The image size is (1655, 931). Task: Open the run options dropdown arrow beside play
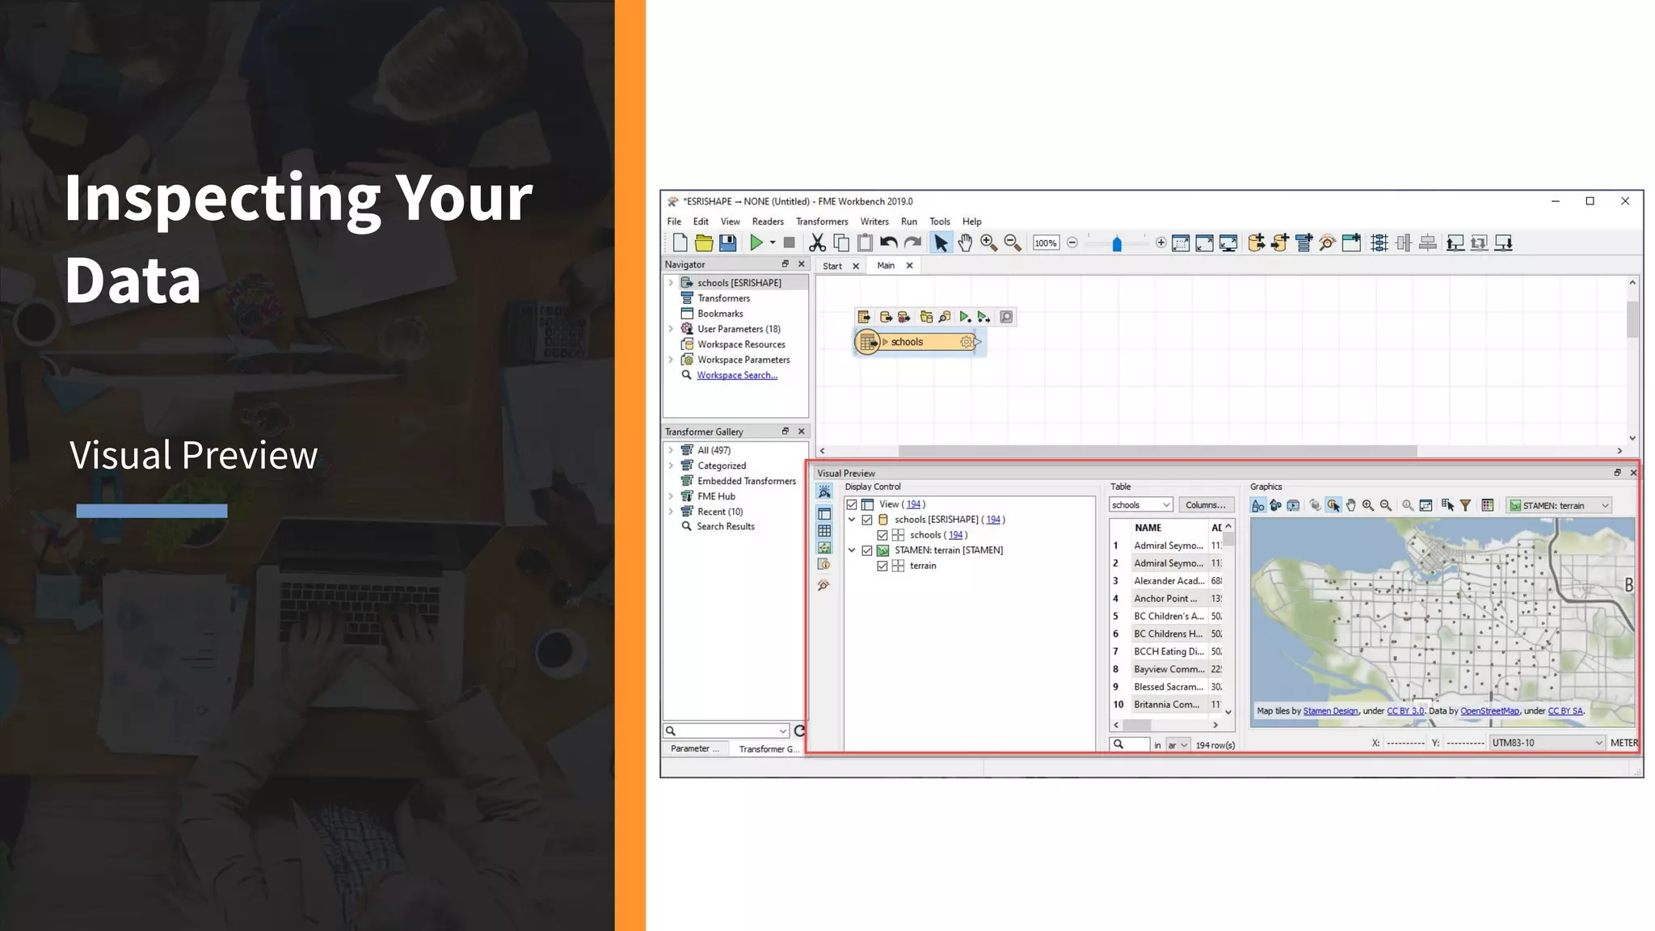coord(773,243)
